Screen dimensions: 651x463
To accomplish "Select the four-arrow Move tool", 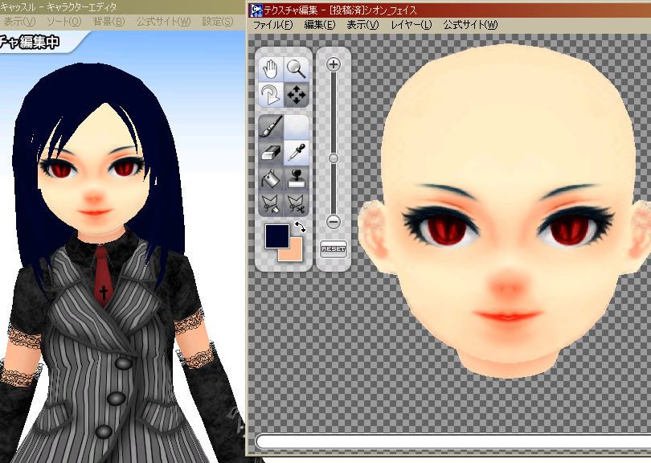I will tap(297, 95).
